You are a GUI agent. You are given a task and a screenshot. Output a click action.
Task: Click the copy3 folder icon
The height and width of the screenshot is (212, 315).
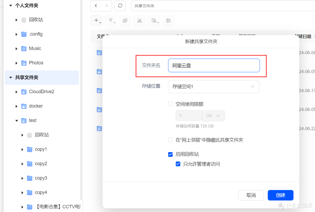pos(29,178)
